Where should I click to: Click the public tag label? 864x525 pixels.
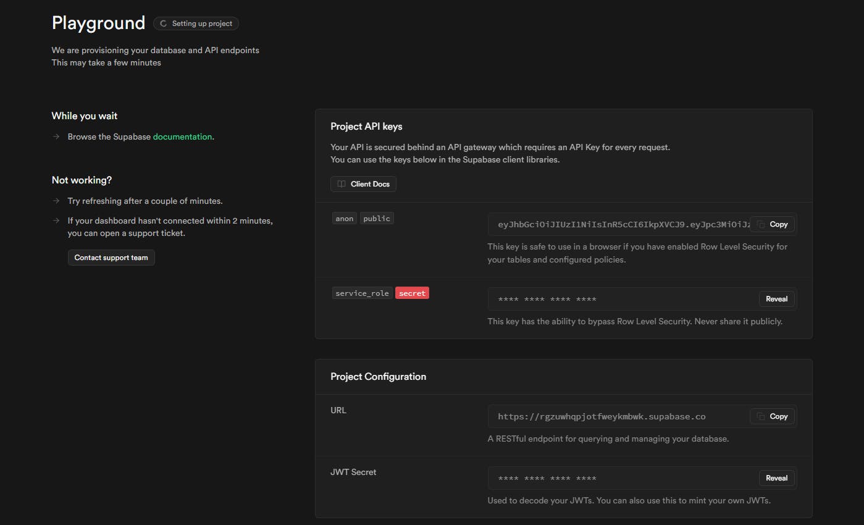tap(377, 219)
